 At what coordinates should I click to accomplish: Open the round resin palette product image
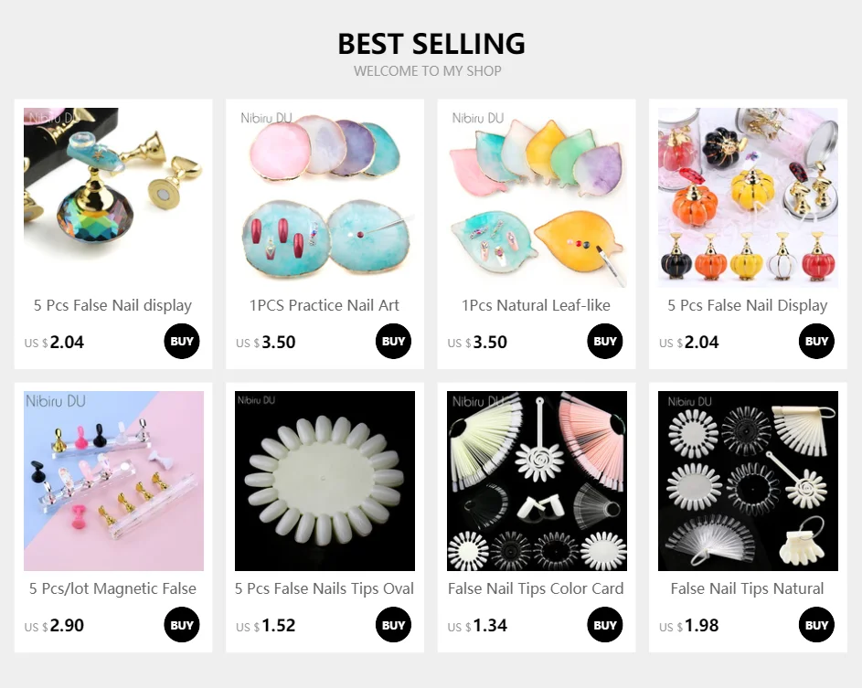click(325, 197)
